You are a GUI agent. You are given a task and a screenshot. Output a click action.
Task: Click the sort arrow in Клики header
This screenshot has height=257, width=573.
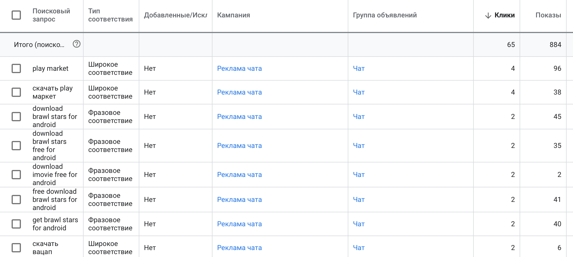tap(488, 15)
